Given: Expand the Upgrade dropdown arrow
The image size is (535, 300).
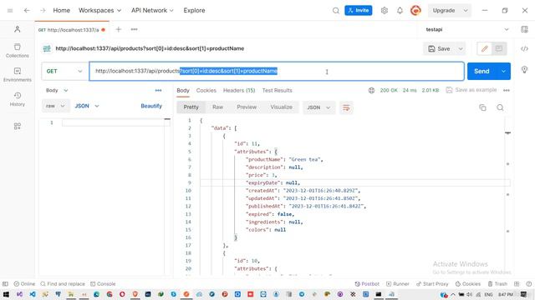Looking at the screenshot, I should pyautogui.click(x=466, y=11).
